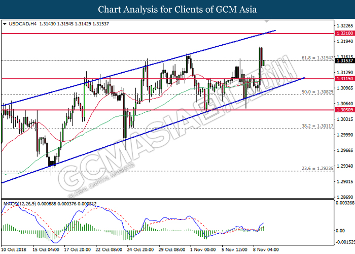Click the 1.32265 price axis value
This screenshot has width=355, height=254.
coord(345,25)
